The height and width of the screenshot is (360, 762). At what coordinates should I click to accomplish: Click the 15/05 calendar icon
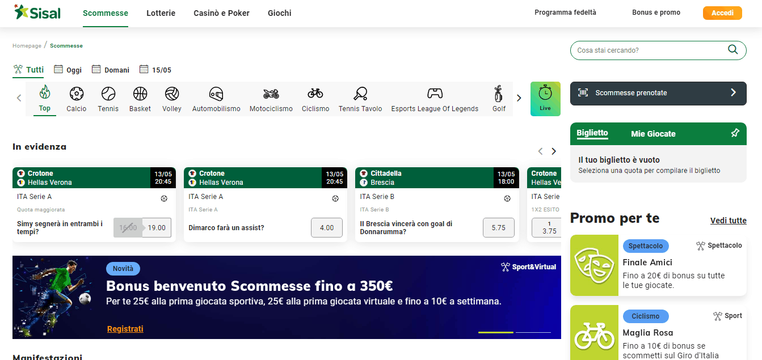(144, 69)
